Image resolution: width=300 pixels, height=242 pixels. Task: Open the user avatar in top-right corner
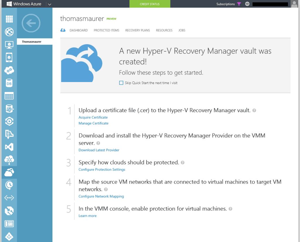pyautogui.click(x=294, y=4)
